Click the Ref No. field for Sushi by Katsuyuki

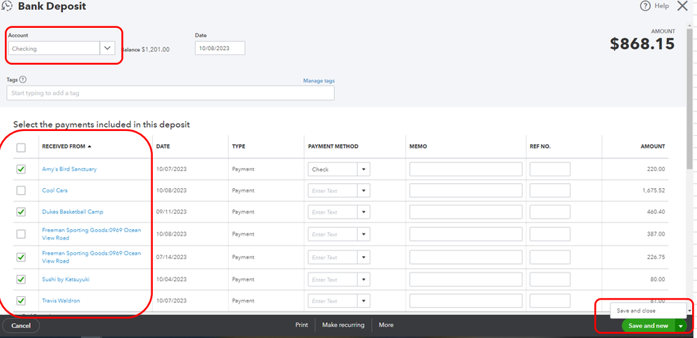pos(550,280)
